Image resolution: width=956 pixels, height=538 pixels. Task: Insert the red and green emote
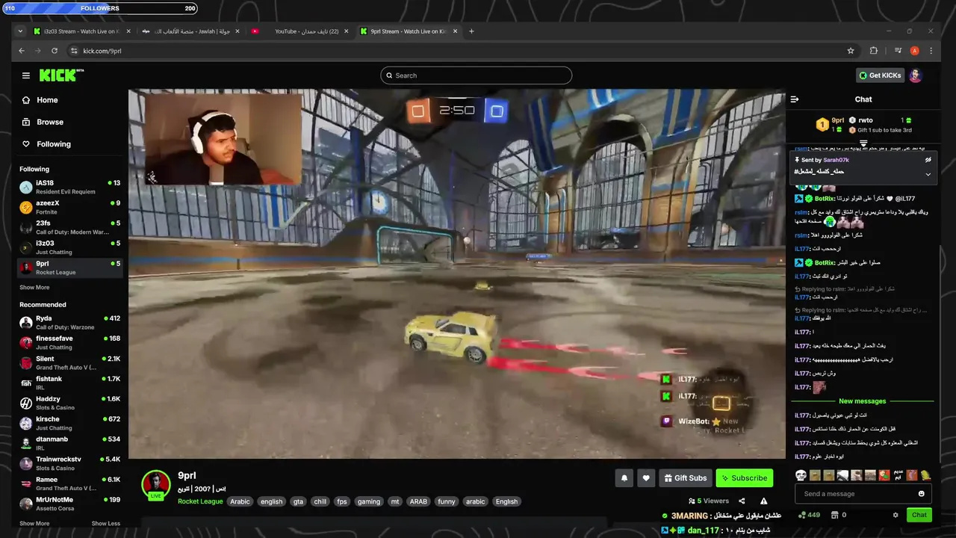point(884,475)
